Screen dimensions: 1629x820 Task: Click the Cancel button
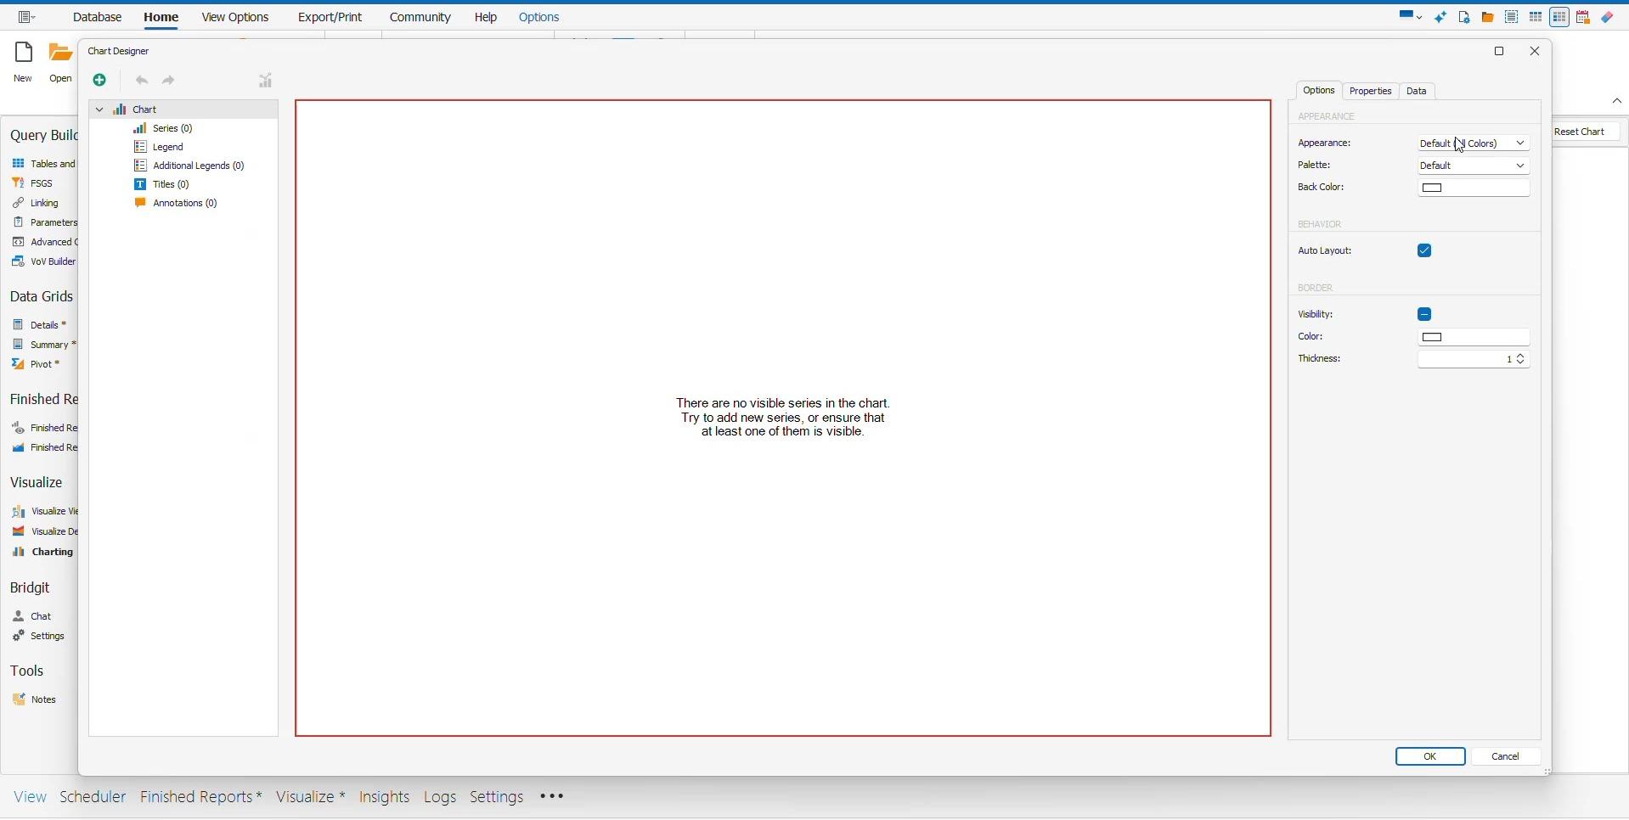[x=1507, y=757]
